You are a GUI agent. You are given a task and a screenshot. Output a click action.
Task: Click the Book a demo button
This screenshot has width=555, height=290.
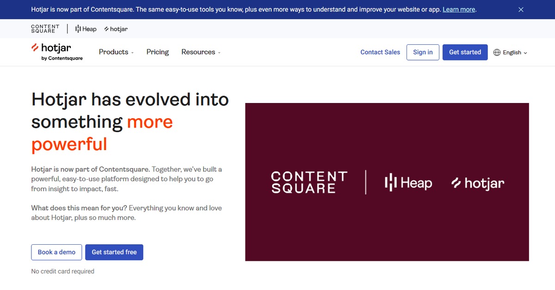(56, 252)
